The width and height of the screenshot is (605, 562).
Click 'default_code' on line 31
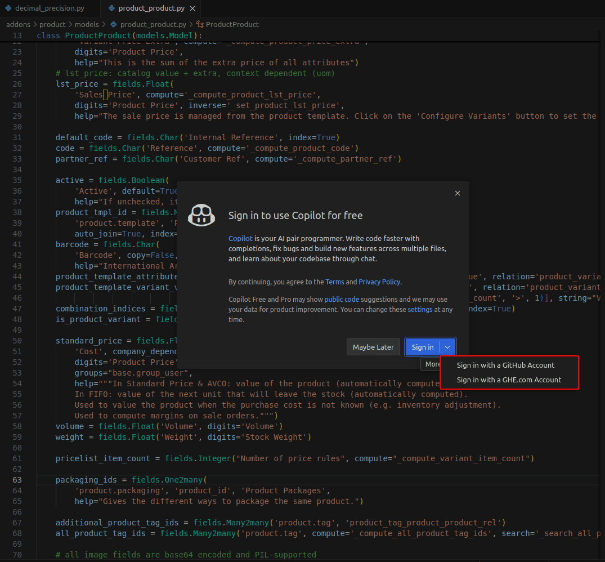click(x=84, y=137)
